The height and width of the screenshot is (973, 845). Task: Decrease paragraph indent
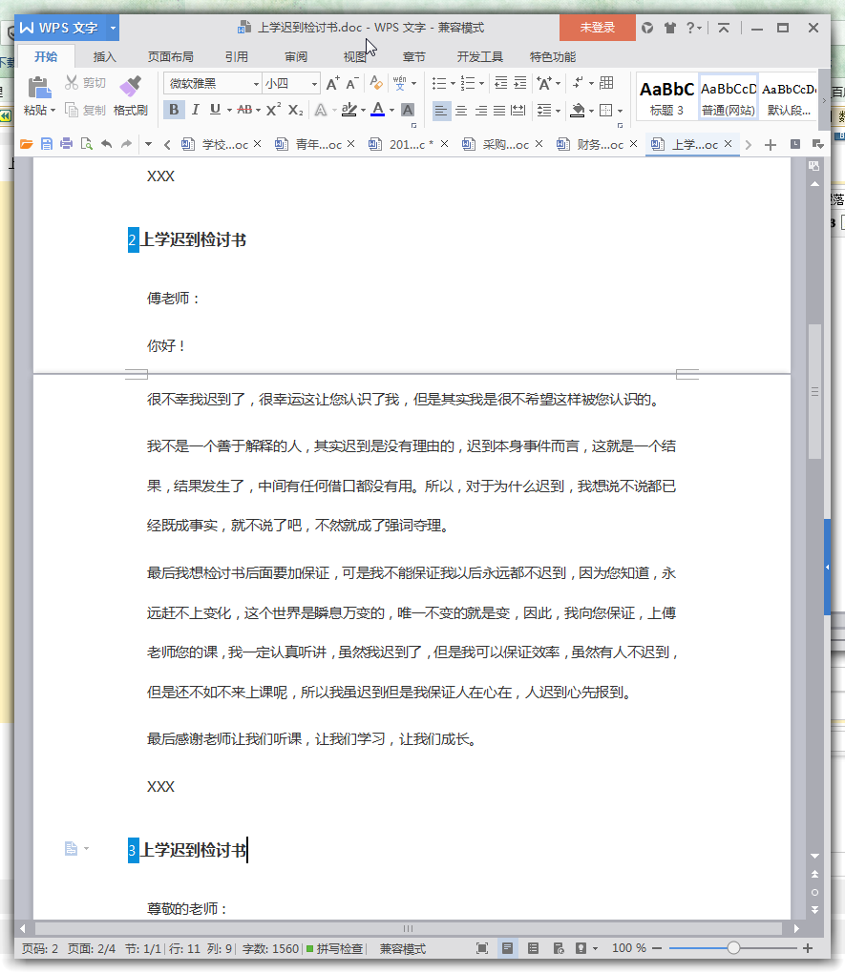[x=500, y=83]
